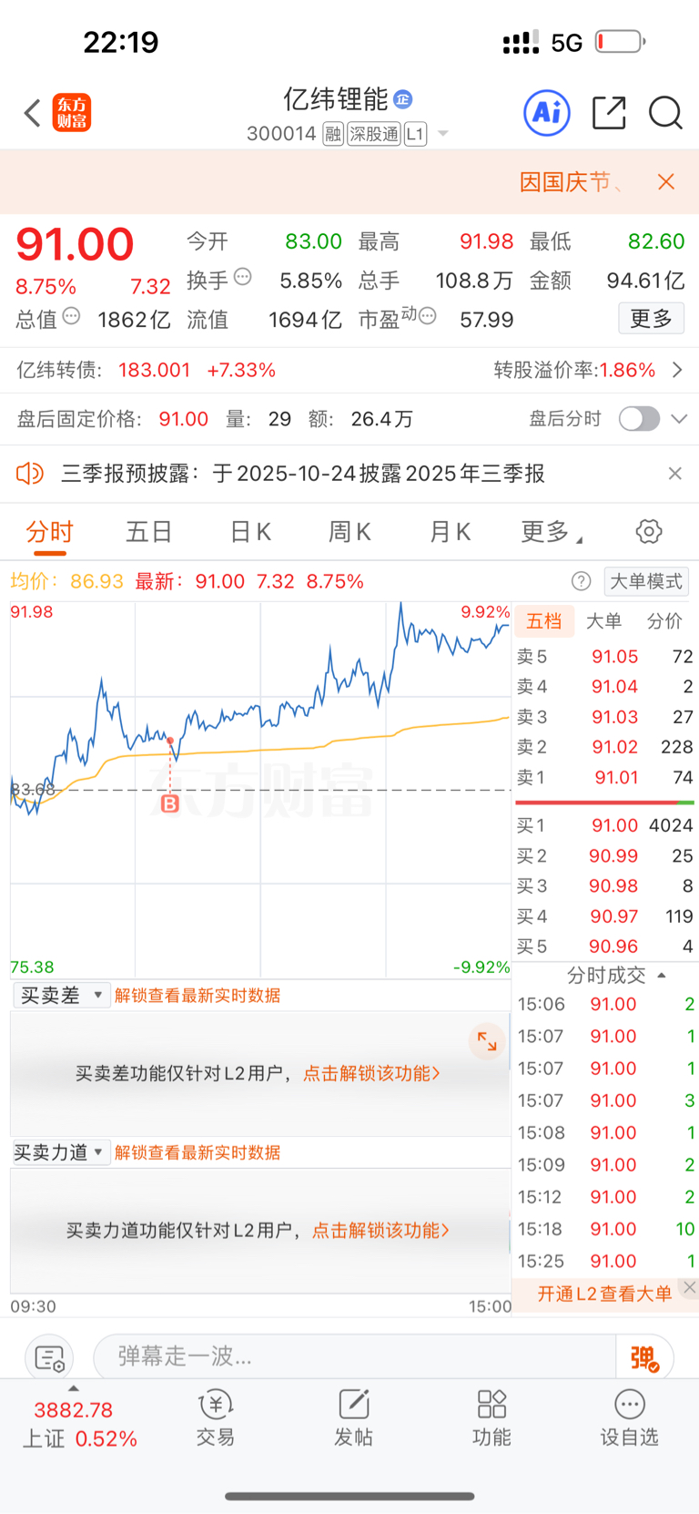Select the 五档 order book tab
The width and height of the screenshot is (699, 1514).
544,621
